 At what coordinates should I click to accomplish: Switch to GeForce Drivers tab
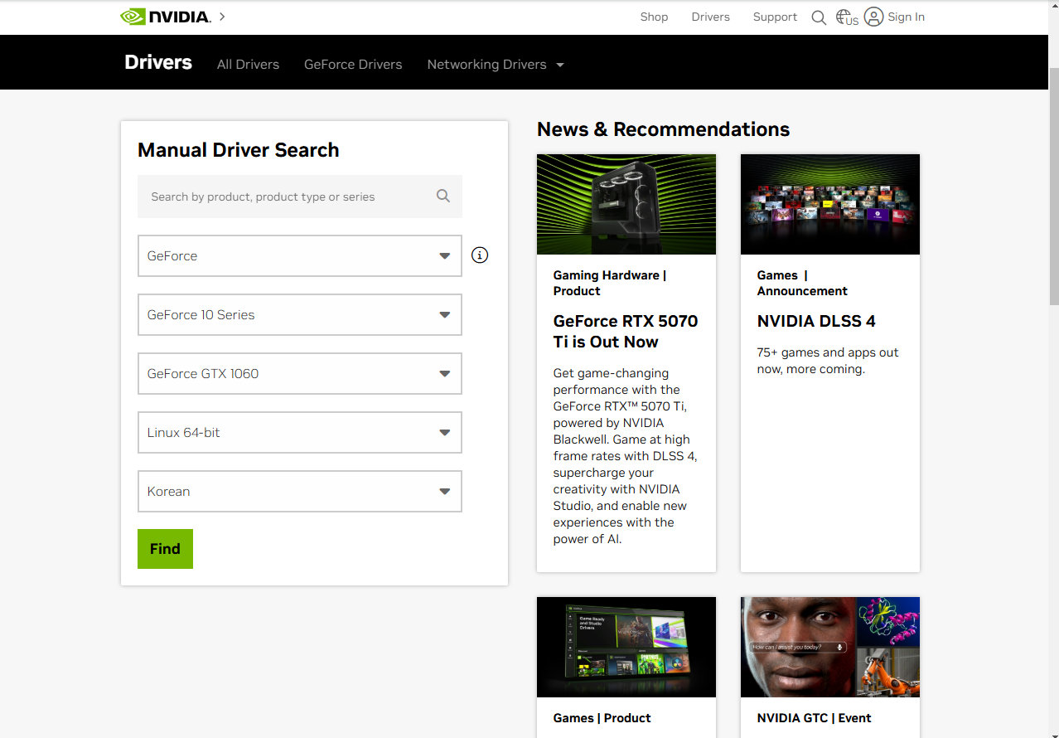(353, 64)
